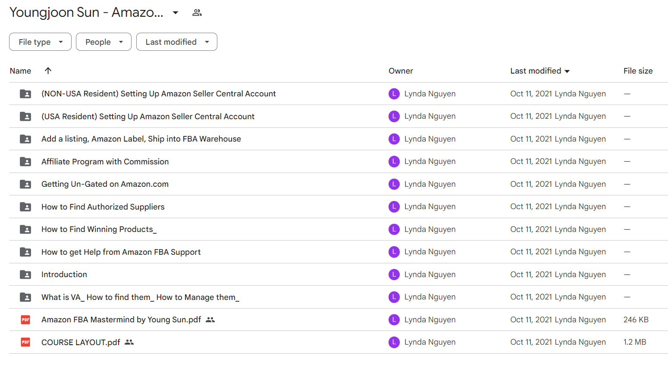This screenshot has height=383, width=668.
Task: Select What is VA_ How to find them folder
Action: pyautogui.click(x=140, y=297)
